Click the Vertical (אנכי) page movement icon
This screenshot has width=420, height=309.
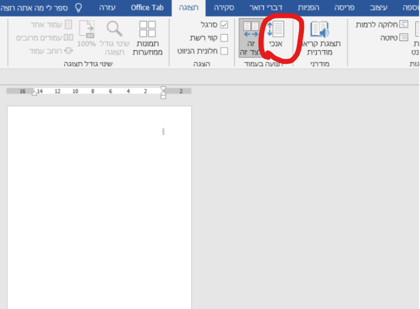tap(276, 29)
